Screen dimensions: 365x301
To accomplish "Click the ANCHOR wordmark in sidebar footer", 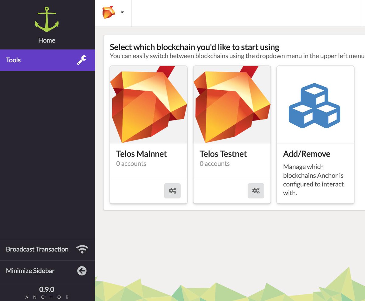I will tap(47, 297).
